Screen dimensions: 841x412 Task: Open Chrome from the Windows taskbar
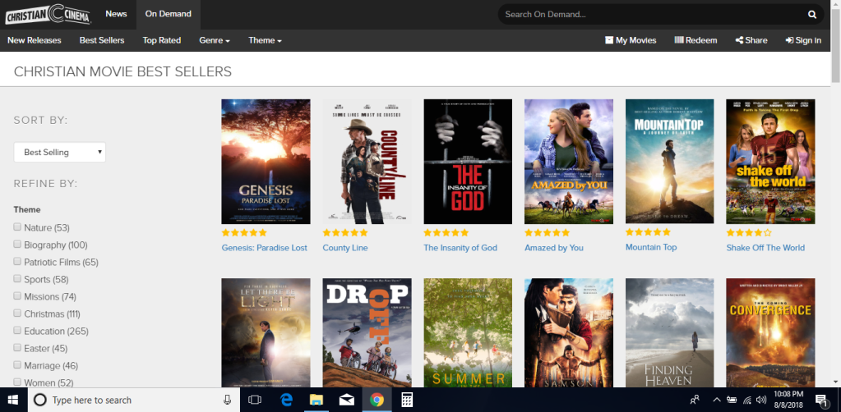click(x=377, y=400)
